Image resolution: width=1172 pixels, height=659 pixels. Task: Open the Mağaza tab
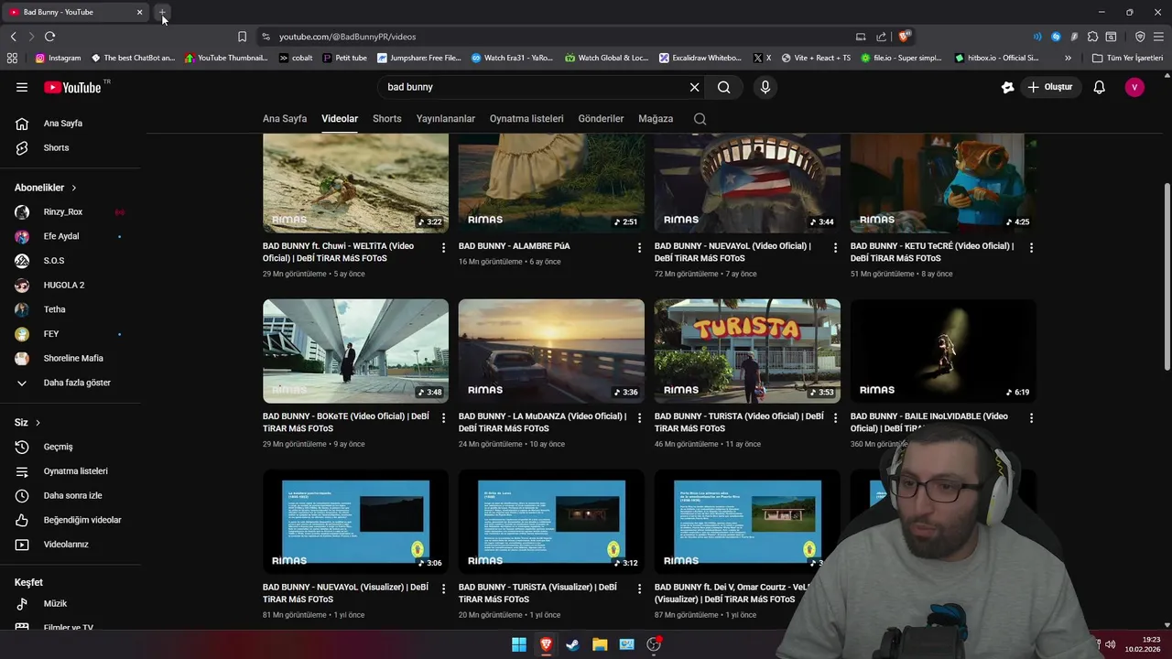[x=656, y=119]
